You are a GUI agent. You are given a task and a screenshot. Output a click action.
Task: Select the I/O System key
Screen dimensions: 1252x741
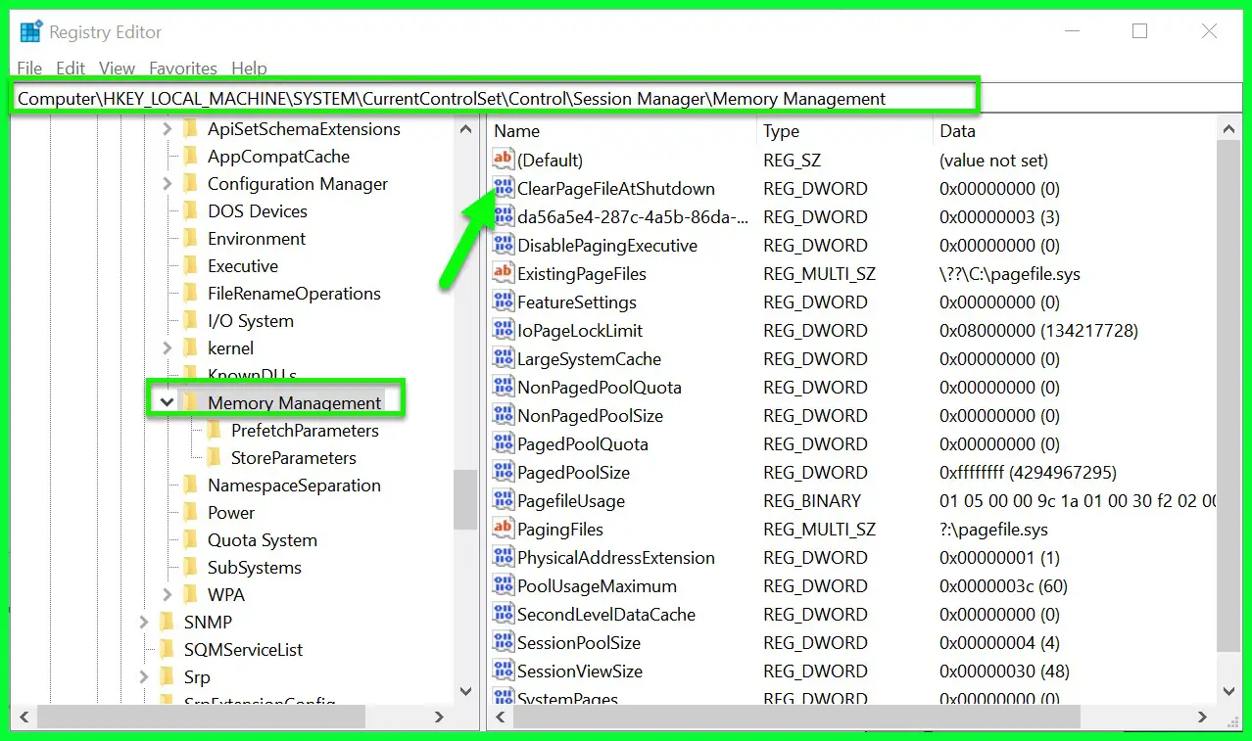(250, 321)
